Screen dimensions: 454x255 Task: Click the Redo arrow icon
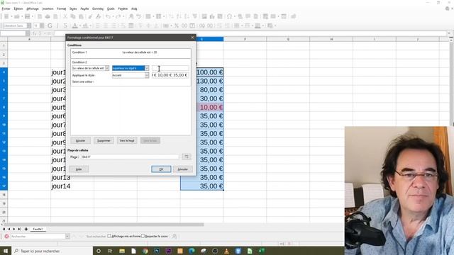pyautogui.click(x=118, y=16)
